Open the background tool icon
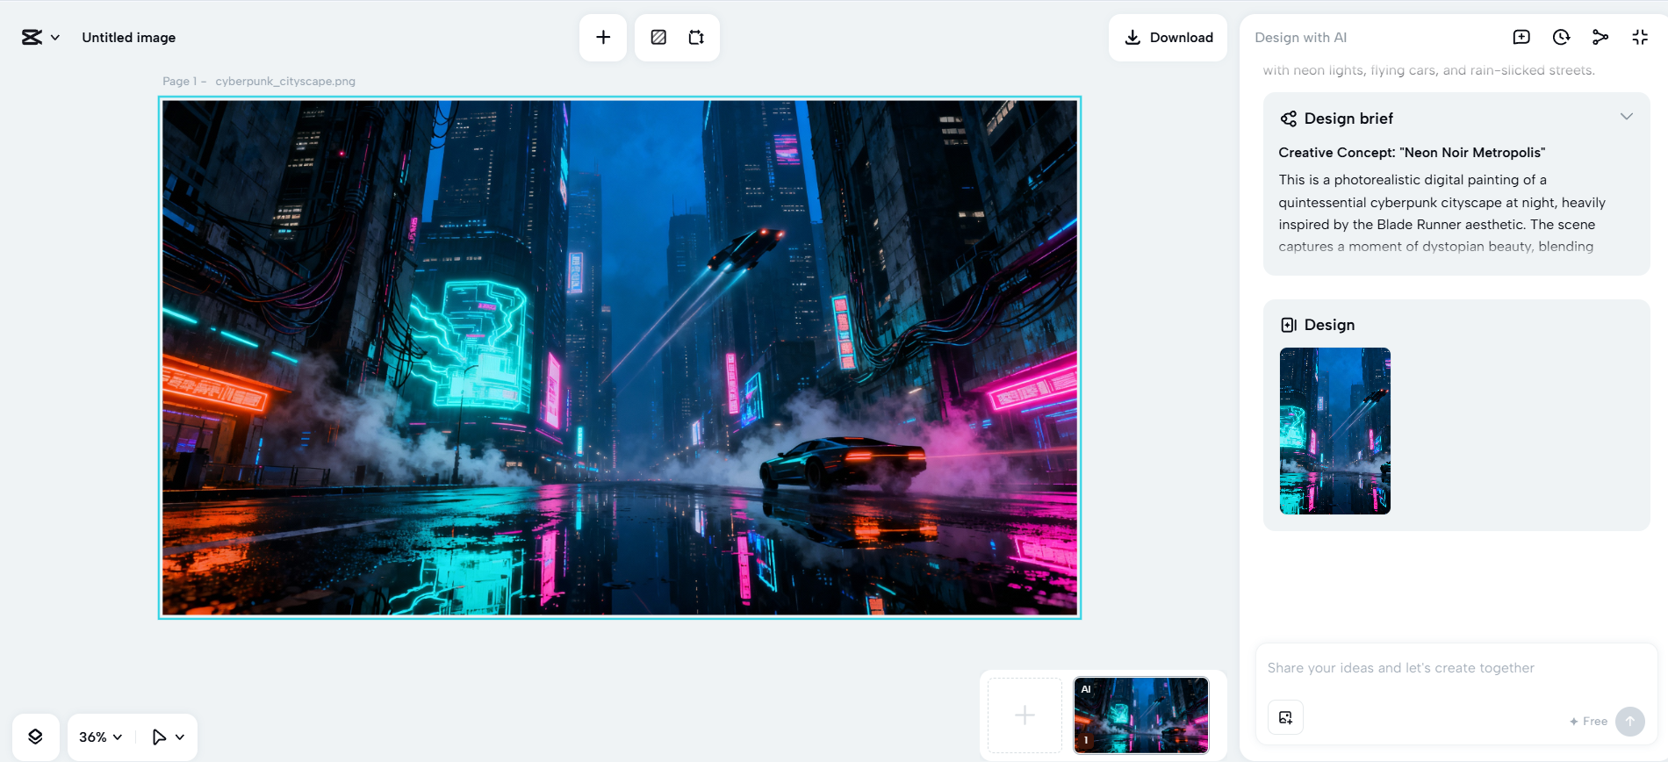 pyautogui.click(x=658, y=37)
